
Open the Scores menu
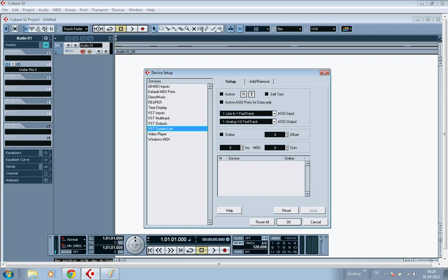pyautogui.click(x=70, y=10)
